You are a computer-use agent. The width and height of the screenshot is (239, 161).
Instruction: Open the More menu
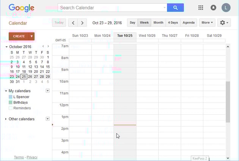(207, 23)
